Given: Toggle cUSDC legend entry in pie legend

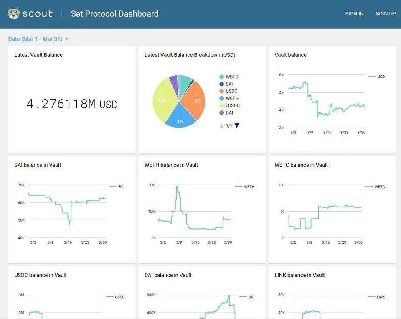Looking at the screenshot, I should [x=233, y=105].
